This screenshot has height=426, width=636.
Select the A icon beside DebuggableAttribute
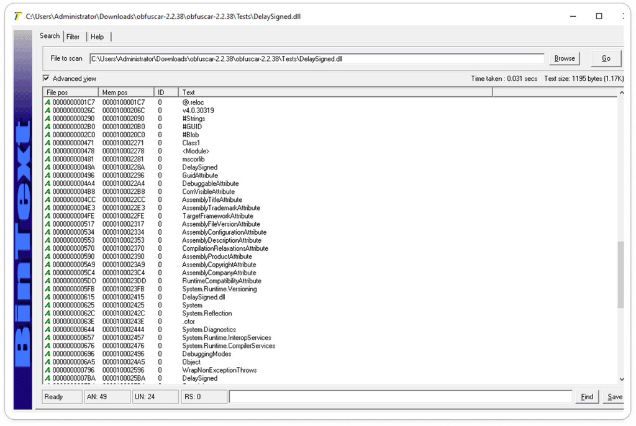[46, 183]
